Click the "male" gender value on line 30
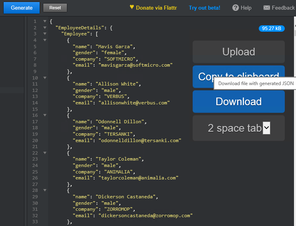Image resolution: width=296 pixels, height=226 pixels. (x=109, y=203)
